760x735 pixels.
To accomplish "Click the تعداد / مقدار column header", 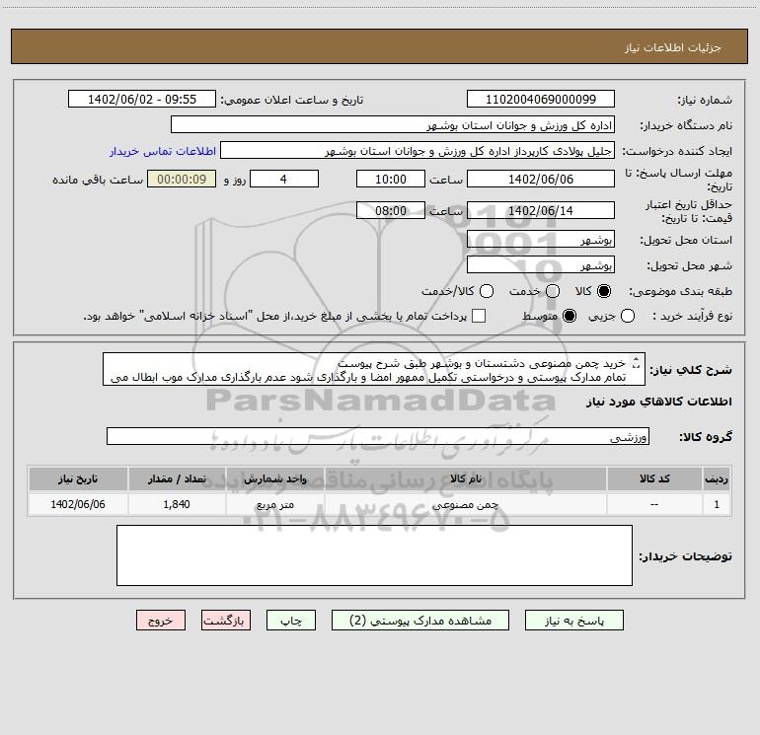I will point(177,478).
